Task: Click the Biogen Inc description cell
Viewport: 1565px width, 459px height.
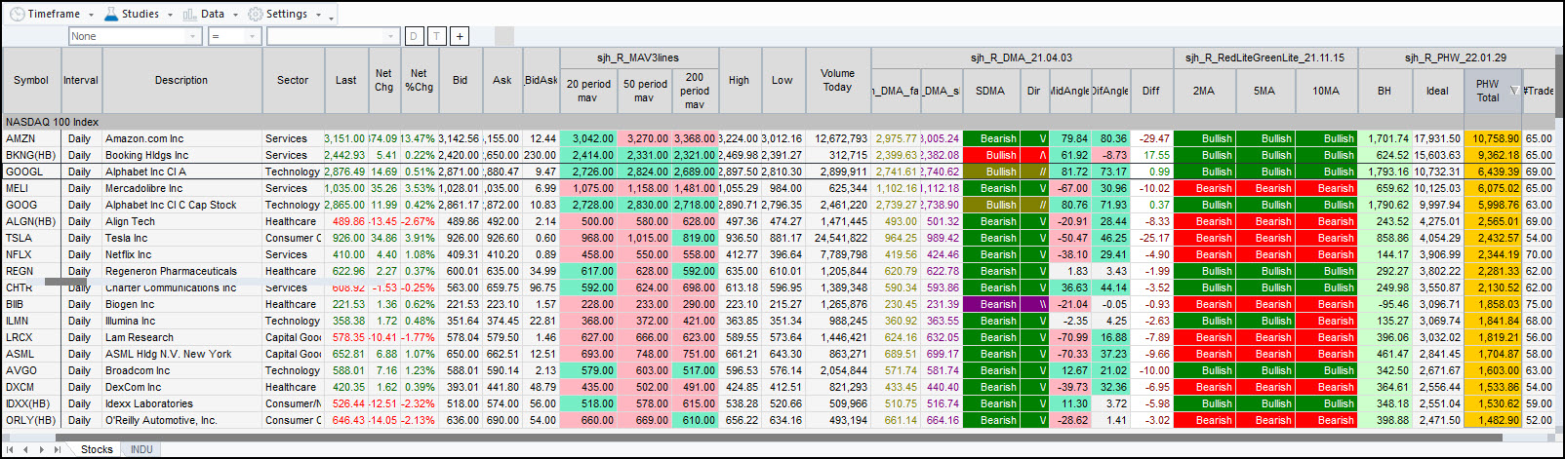Action: (x=181, y=304)
